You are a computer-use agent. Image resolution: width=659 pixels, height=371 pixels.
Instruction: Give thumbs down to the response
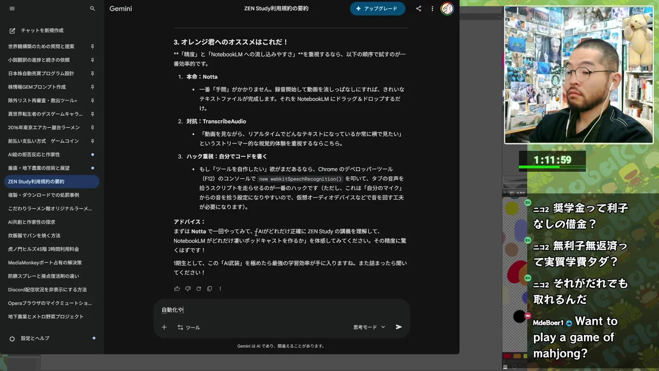pyautogui.click(x=188, y=289)
